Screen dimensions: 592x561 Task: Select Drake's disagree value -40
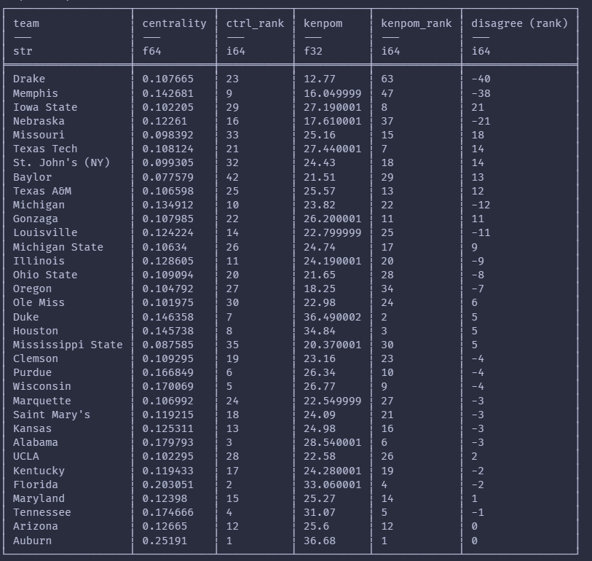[481, 79]
